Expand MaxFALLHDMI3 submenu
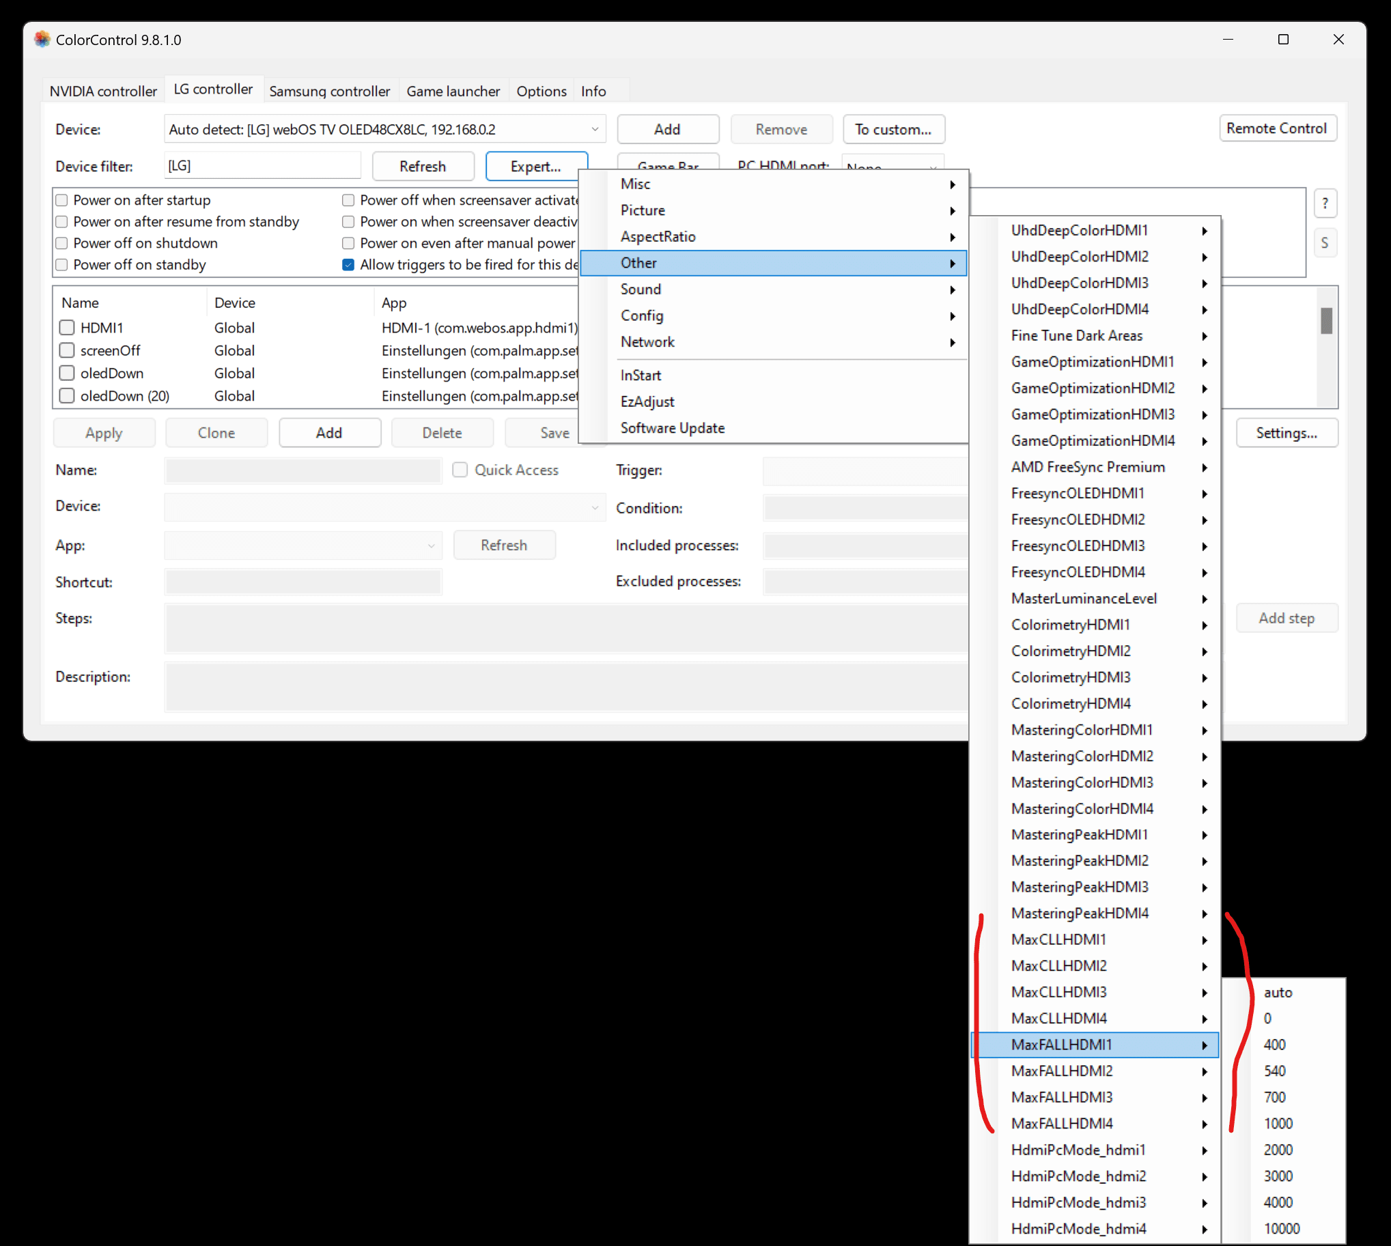Screen dimensions: 1391x1246 coord(1095,1097)
